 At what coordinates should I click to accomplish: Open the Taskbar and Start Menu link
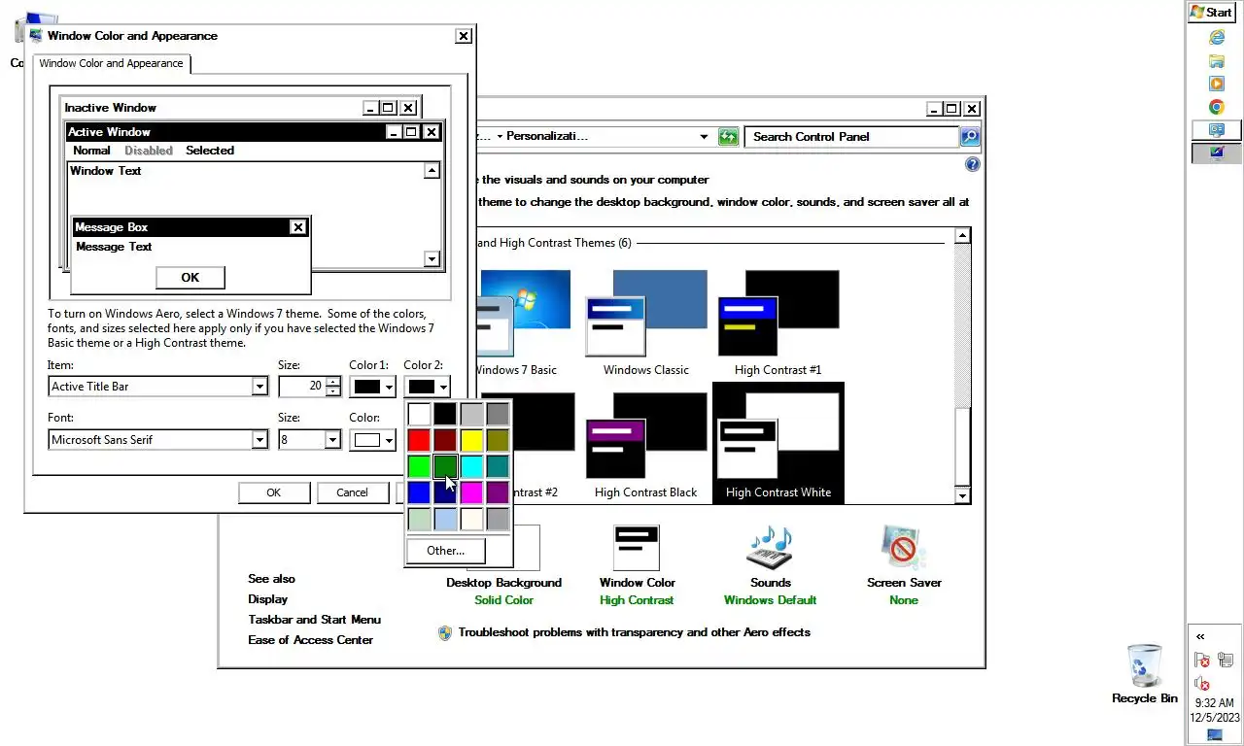pos(314,620)
